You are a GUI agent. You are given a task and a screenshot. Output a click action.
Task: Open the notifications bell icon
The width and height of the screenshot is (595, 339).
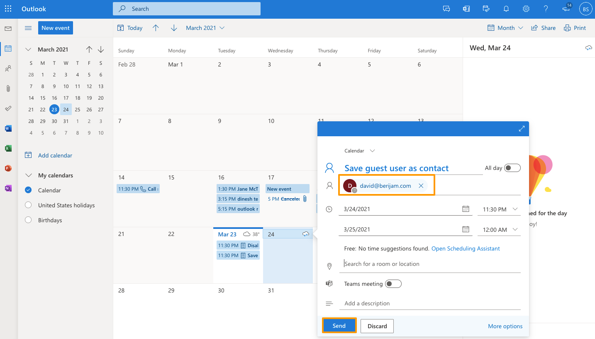pyautogui.click(x=506, y=9)
